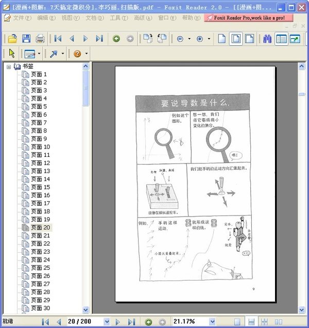Open page number dropdown in status bar
The width and height of the screenshot is (309, 328).
click(x=107, y=321)
